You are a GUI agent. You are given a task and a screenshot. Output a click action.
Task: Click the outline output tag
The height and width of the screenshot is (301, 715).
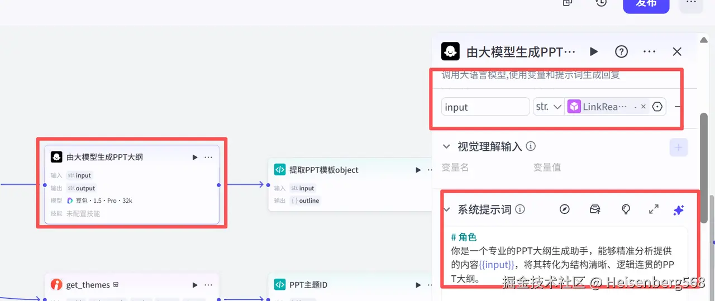305,200
